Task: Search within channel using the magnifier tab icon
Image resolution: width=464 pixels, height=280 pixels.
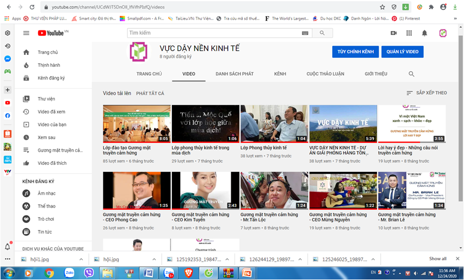Action: (x=411, y=74)
